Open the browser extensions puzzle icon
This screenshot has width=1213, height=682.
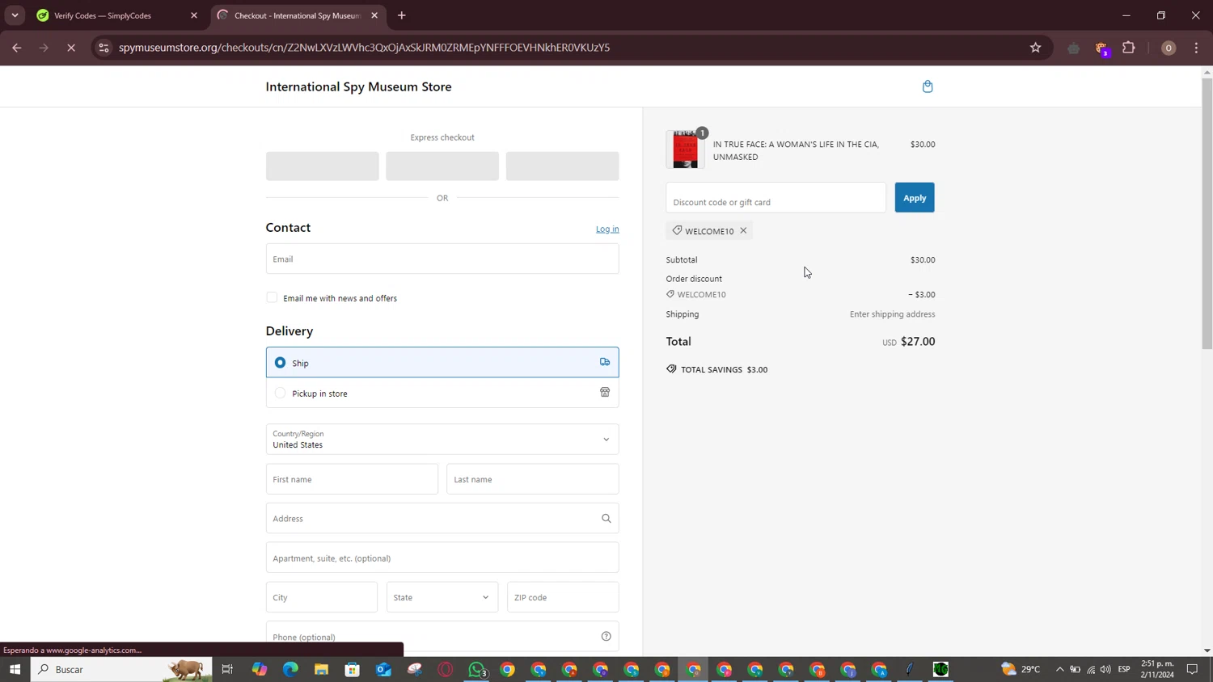(1129, 48)
